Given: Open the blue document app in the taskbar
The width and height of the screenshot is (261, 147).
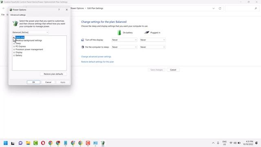Looking at the screenshot, I should pyautogui.click(x=65, y=143).
